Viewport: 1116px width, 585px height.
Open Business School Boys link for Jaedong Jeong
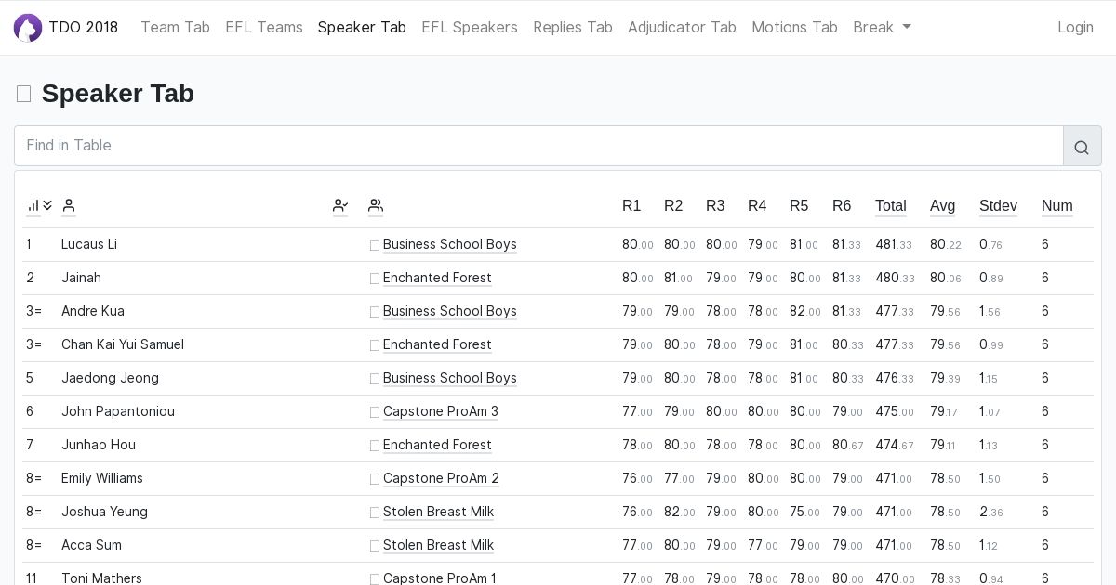[450, 378]
